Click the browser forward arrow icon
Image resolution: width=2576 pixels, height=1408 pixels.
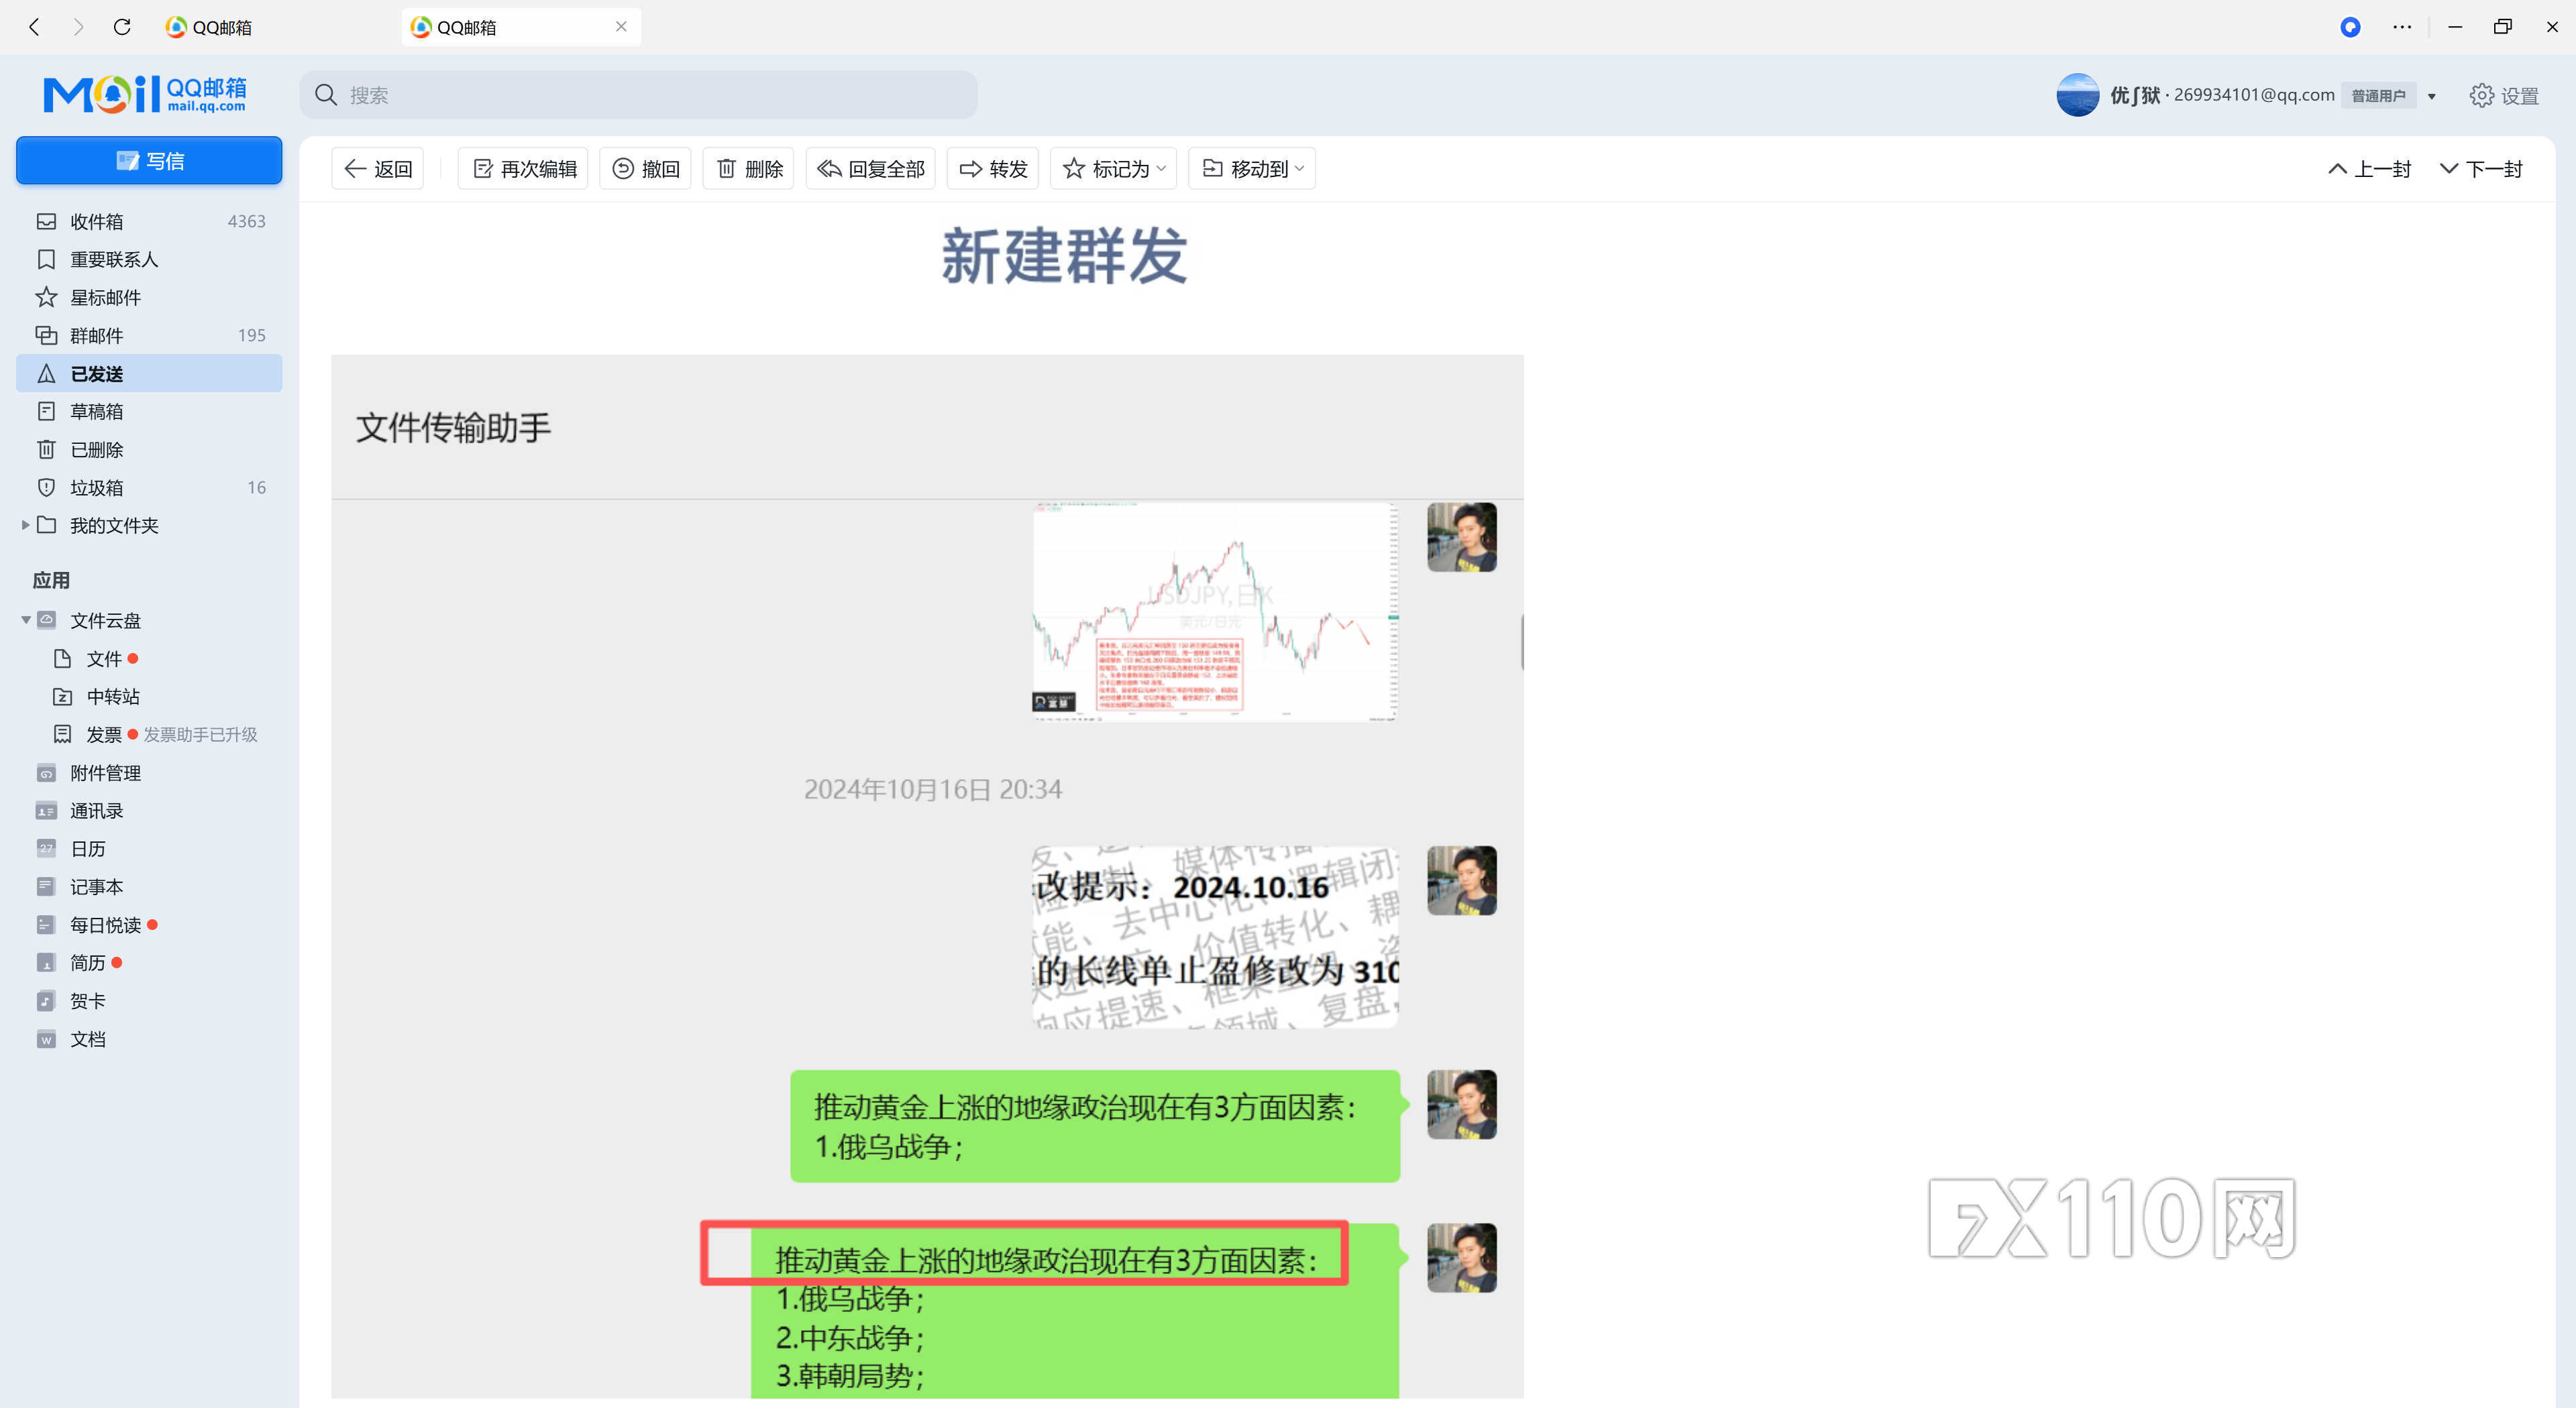click(78, 27)
